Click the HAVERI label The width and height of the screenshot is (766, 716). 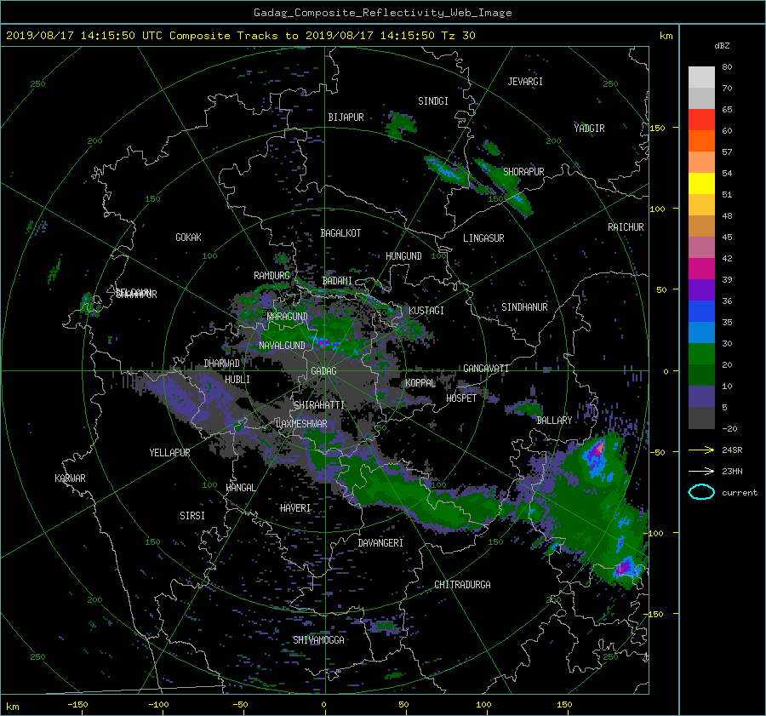tap(295, 508)
